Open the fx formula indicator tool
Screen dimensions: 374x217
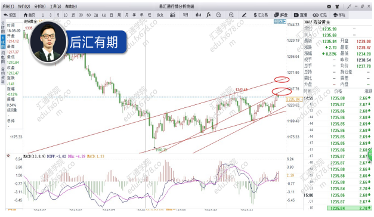(x=209, y=15)
